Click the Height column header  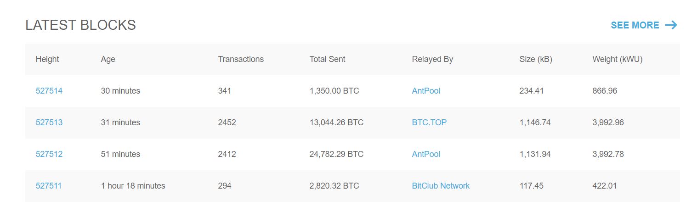click(47, 59)
